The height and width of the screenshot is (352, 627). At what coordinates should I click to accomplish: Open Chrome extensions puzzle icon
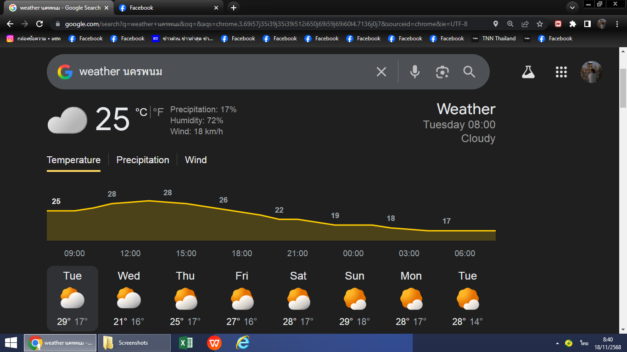[x=572, y=24]
